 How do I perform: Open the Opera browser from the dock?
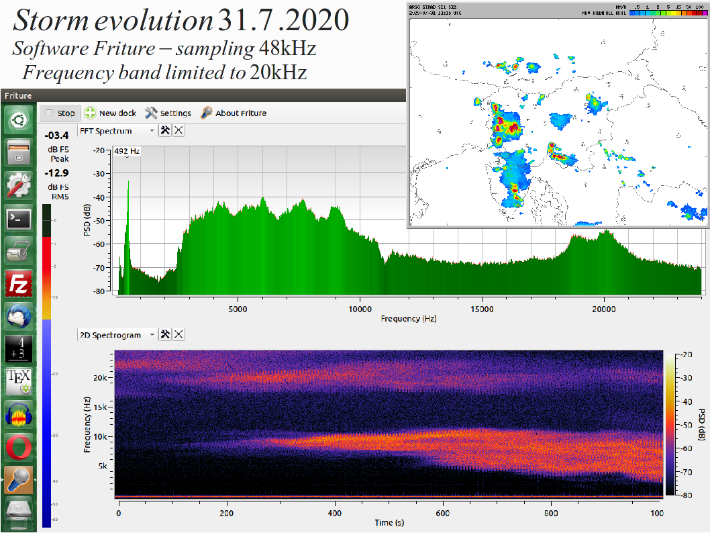click(x=18, y=446)
